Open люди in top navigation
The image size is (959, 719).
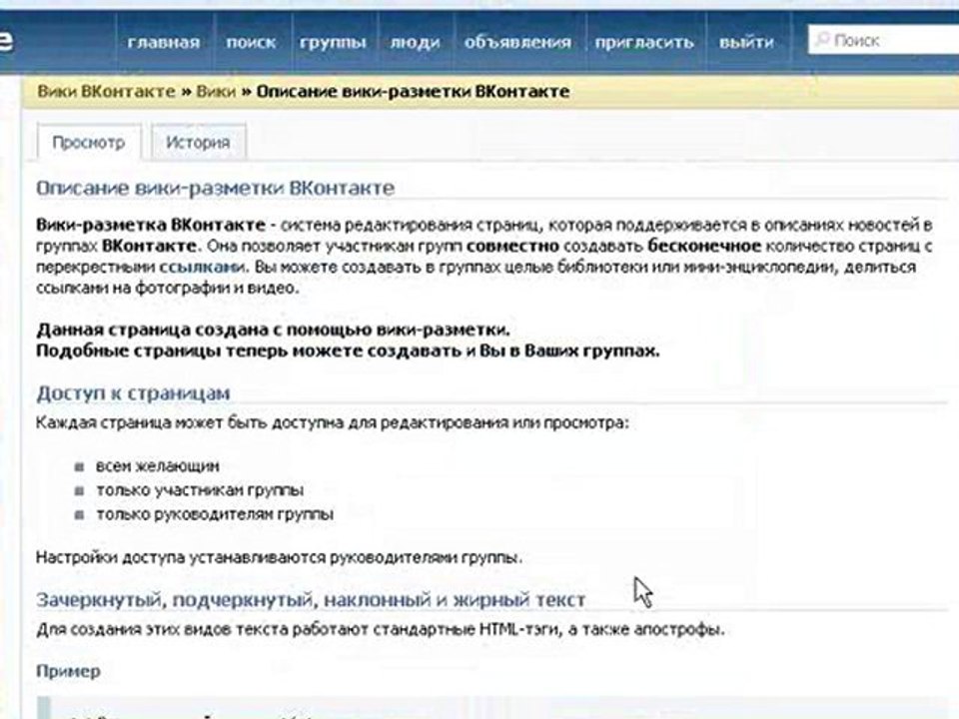click(415, 43)
